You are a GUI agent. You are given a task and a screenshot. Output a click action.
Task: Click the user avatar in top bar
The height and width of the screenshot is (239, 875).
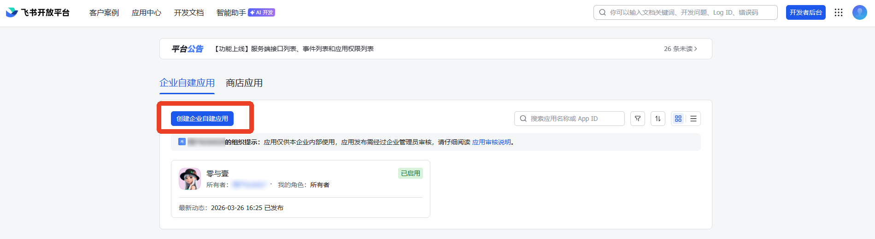point(859,12)
